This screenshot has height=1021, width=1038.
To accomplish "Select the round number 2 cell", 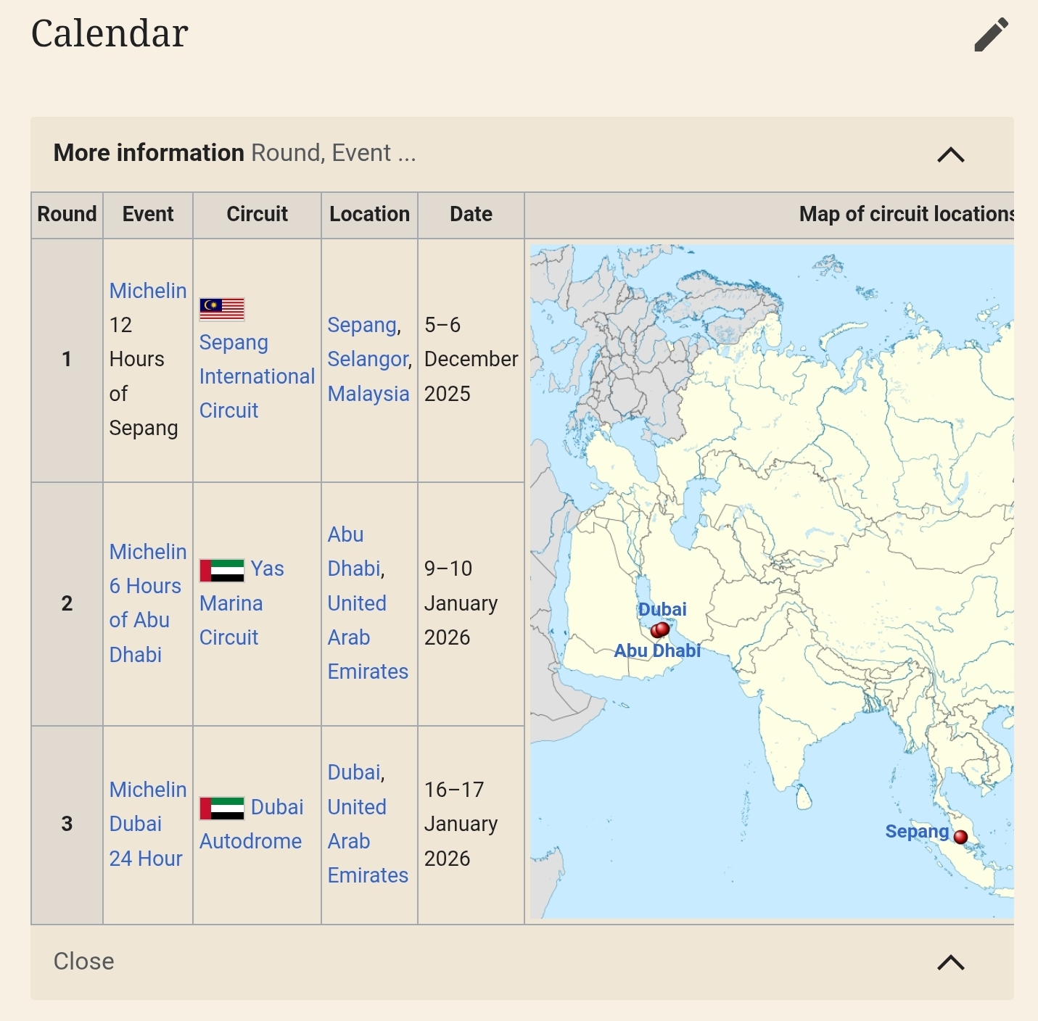I will [x=67, y=603].
